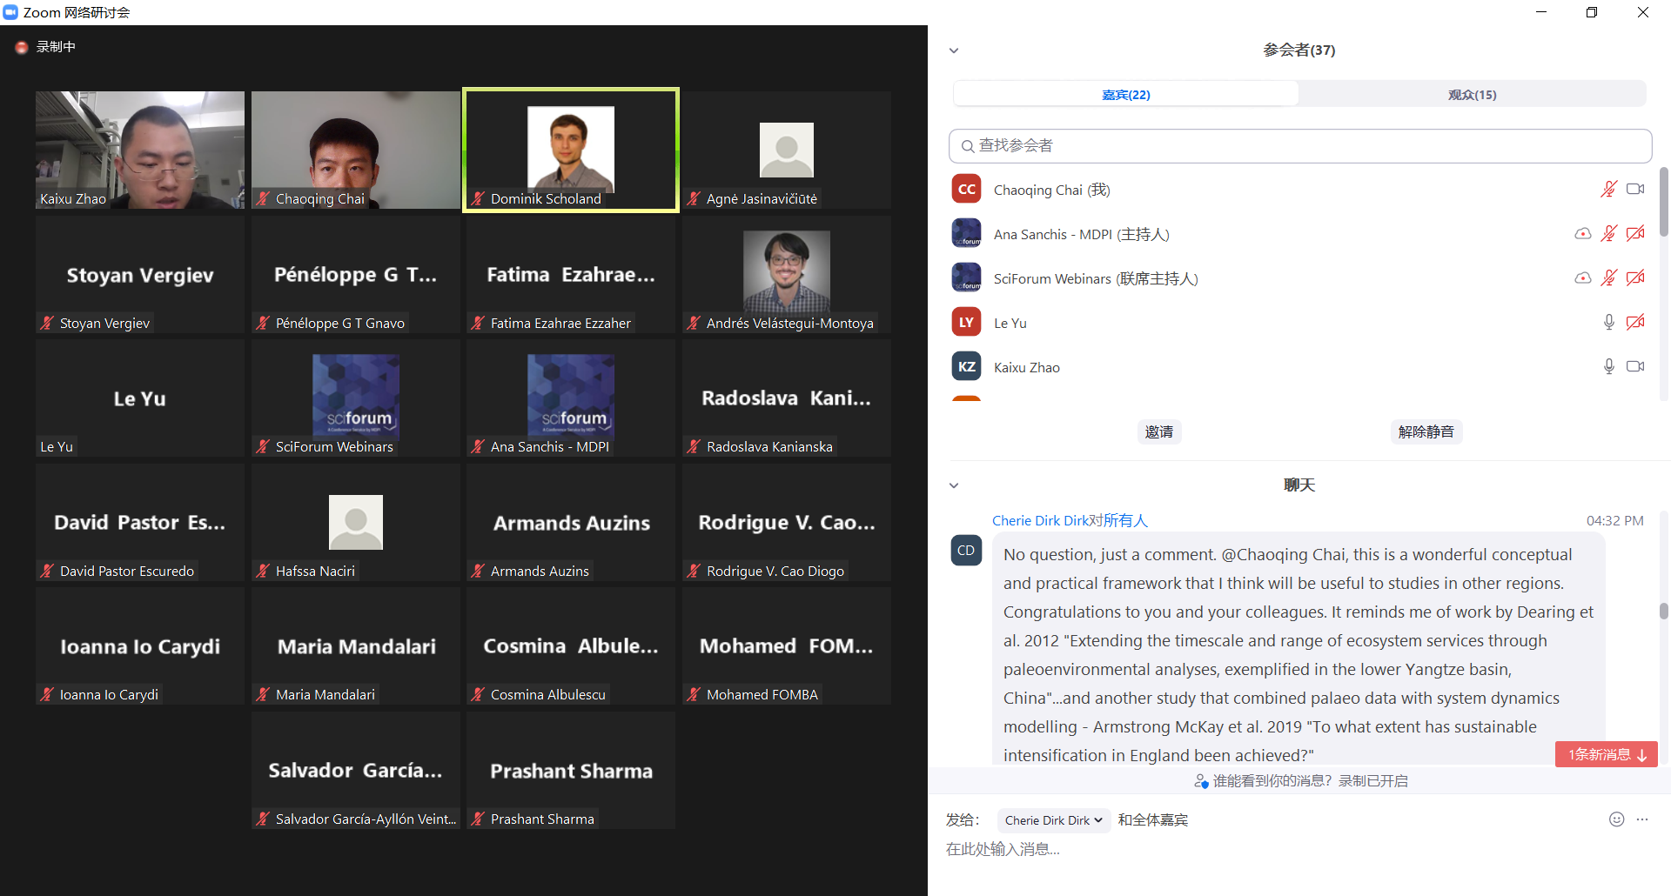Toggle the muted microphone of SciForum Webinars
Viewport: 1671px width, 896px height.
tap(1608, 277)
